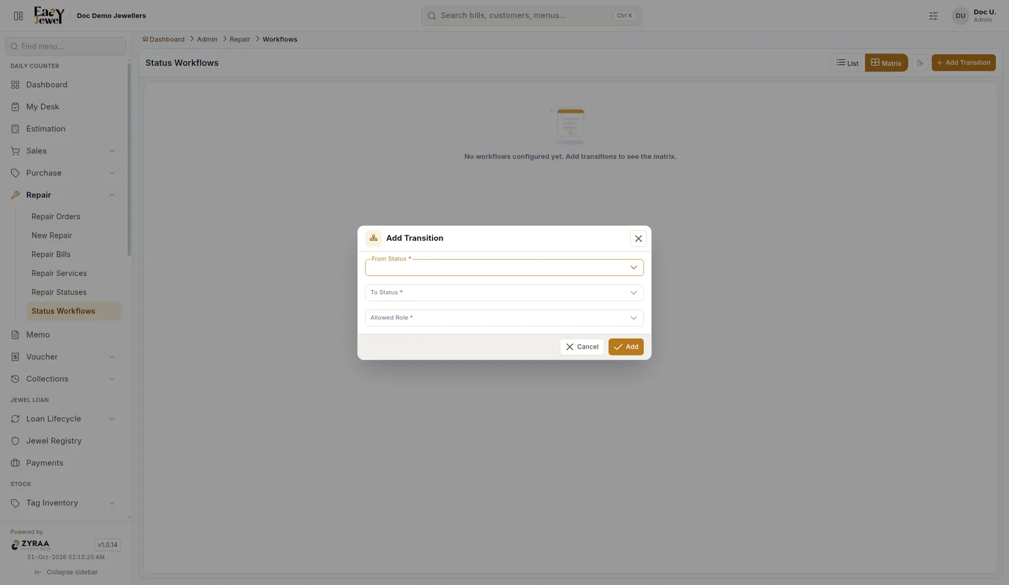
Task: Expand the Loan Lifecycle menu
Action: point(66,419)
